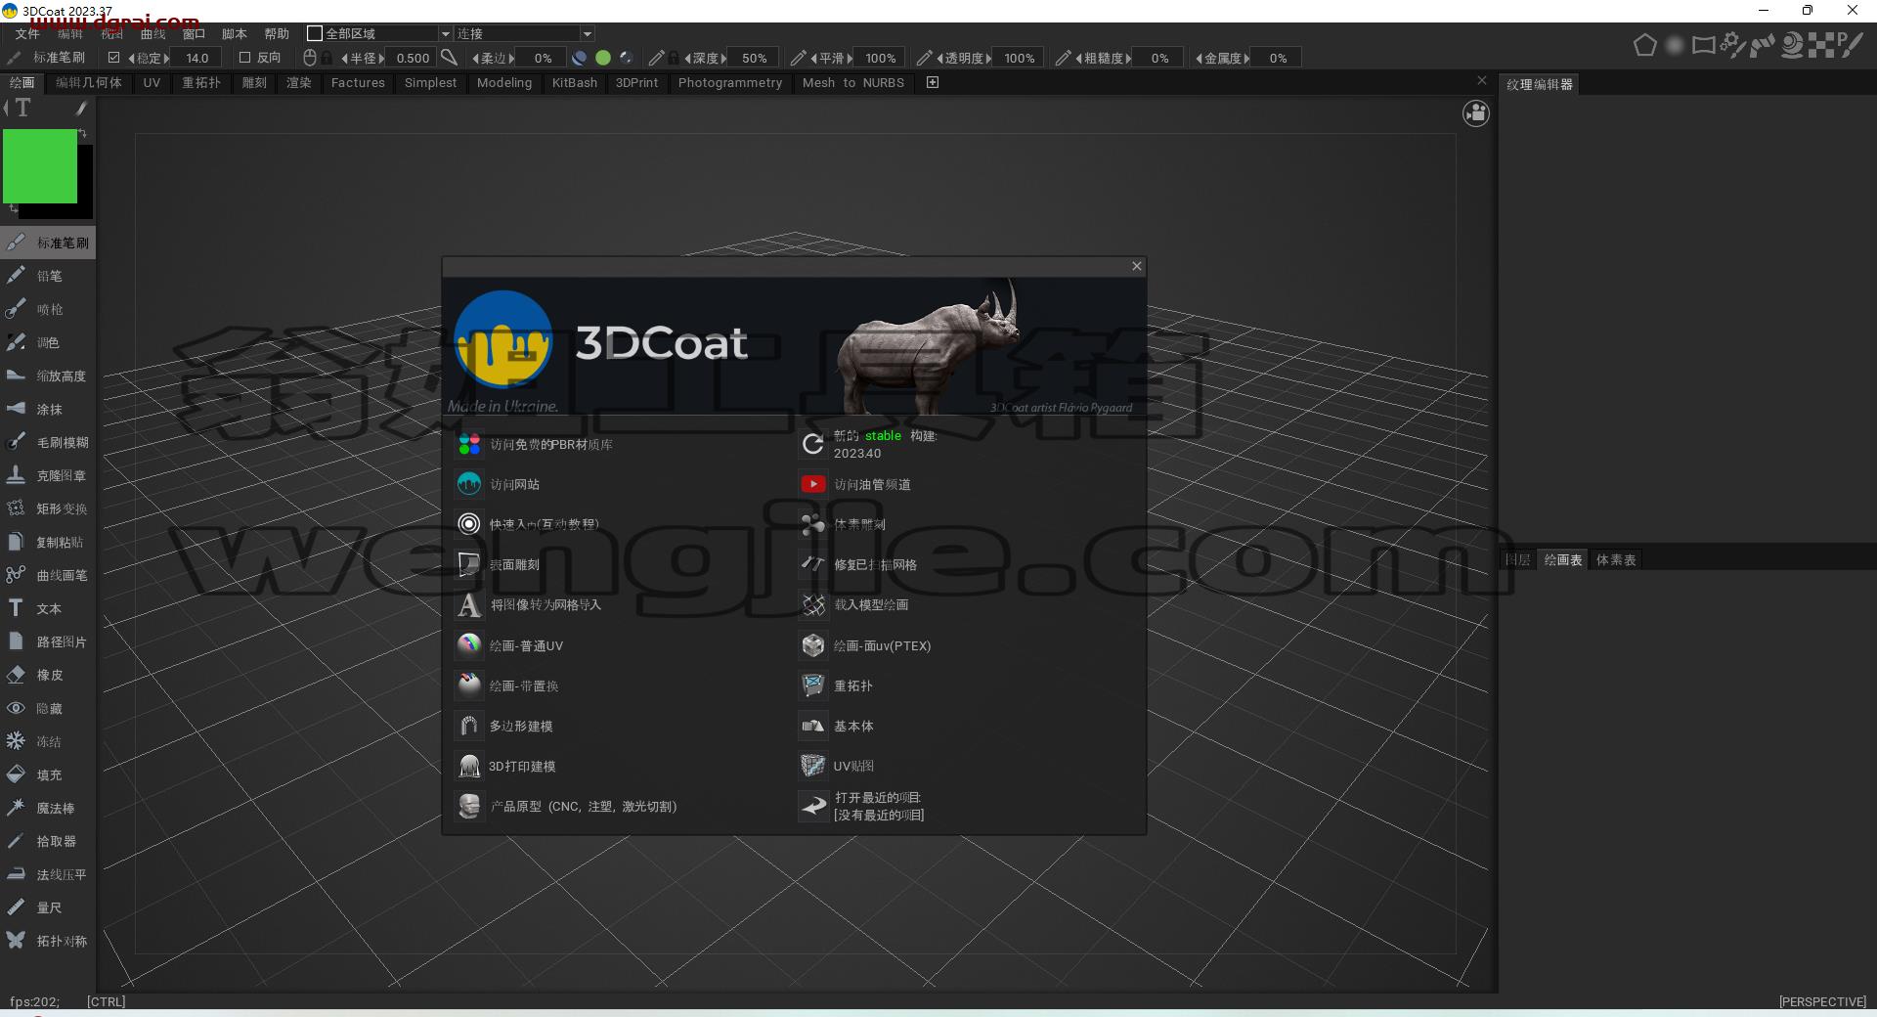Click 多边形建模 polygon modeling option

coord(521,726)
